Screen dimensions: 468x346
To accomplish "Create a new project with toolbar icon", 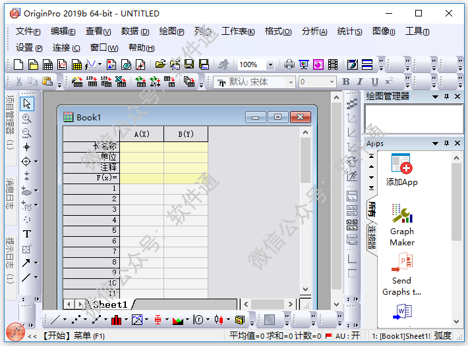I will click(18, 64).
